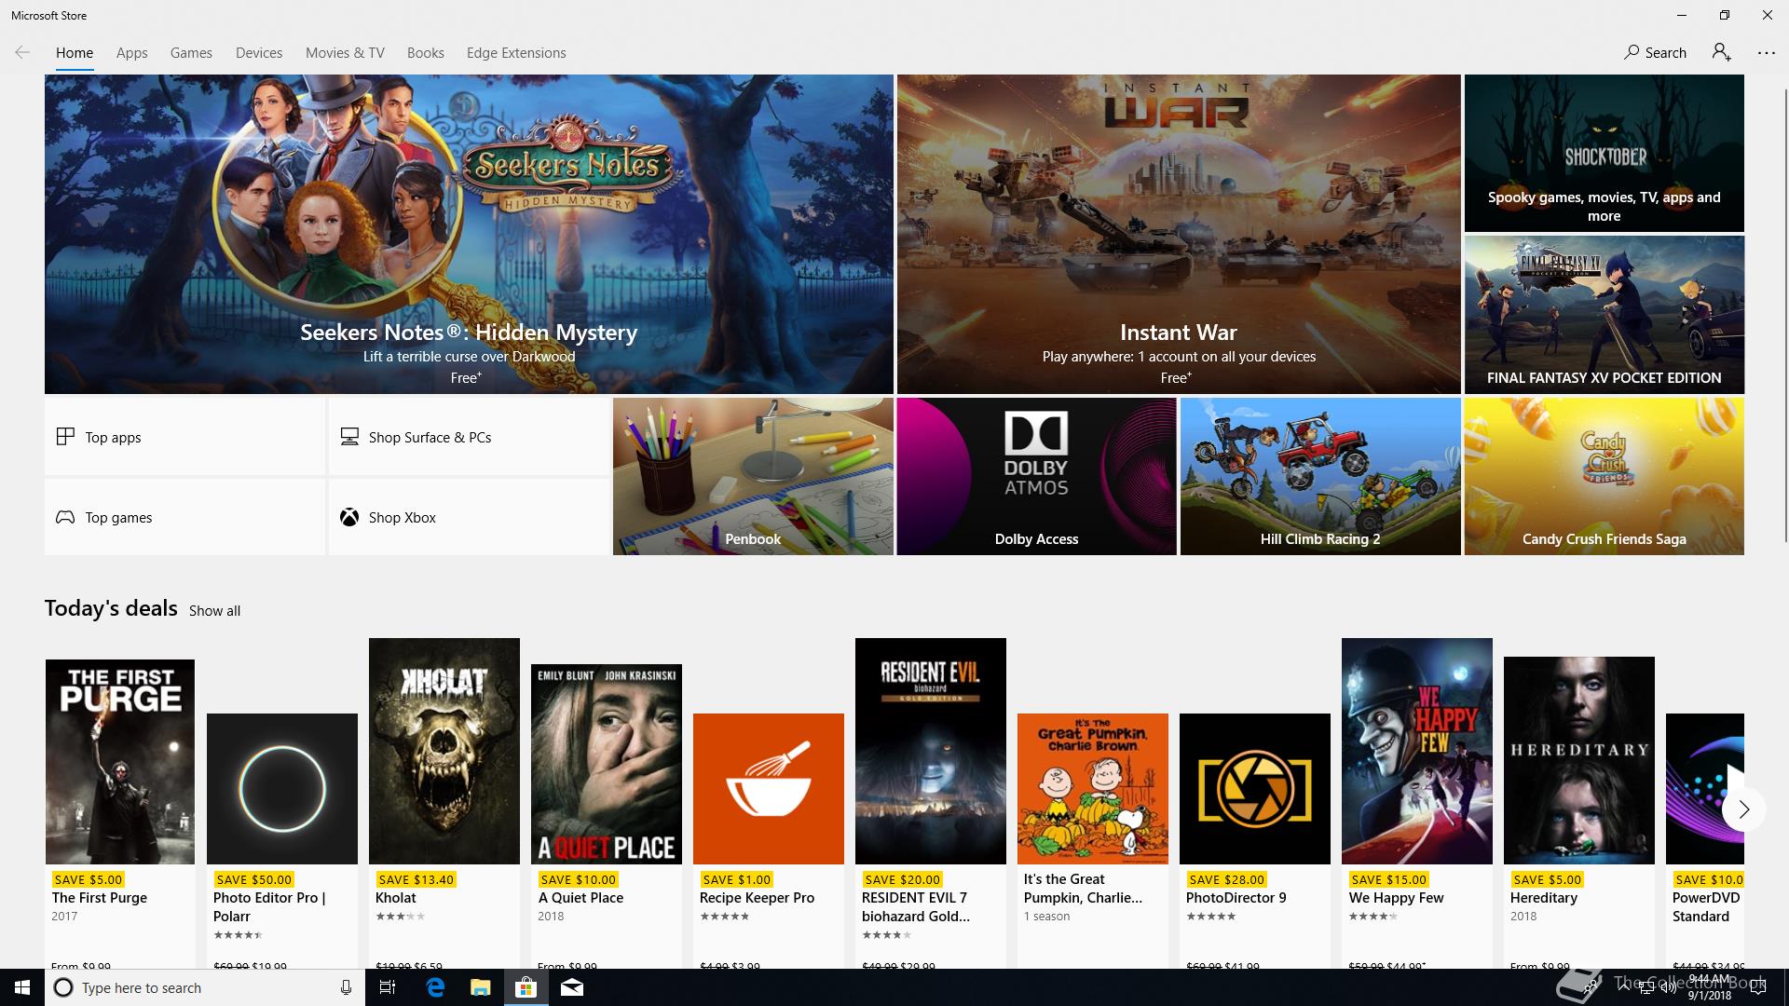Open the Search icon in header

tap(1632, 52)
